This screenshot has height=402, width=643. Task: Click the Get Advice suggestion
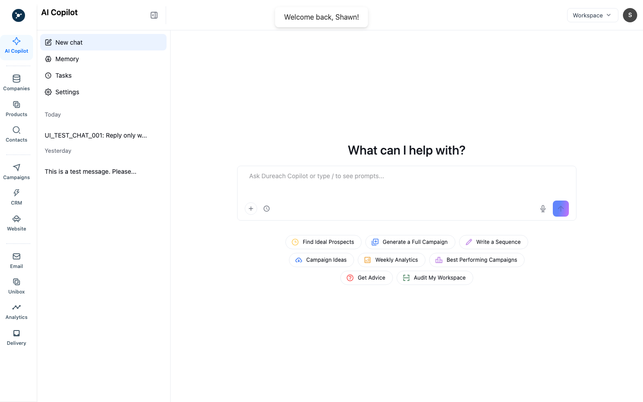(x=367, y=278)
